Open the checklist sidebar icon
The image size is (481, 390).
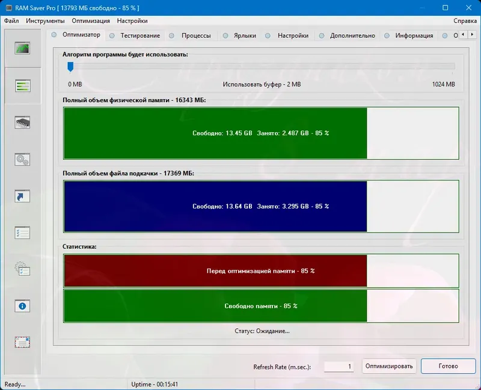coord(22,233)
